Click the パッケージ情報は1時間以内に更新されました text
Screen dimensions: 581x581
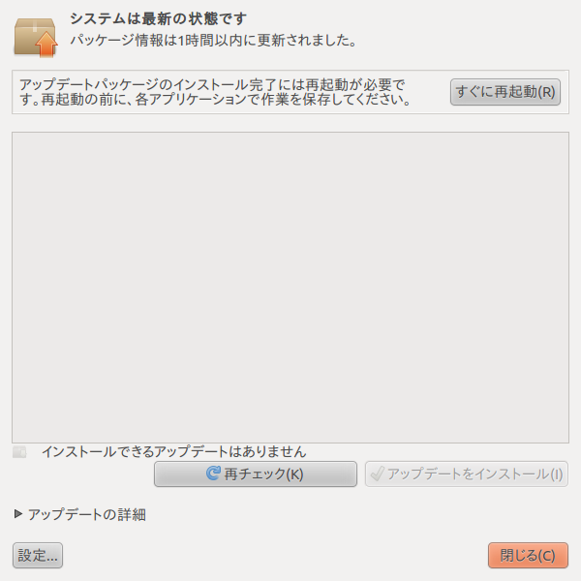point(213,40)
